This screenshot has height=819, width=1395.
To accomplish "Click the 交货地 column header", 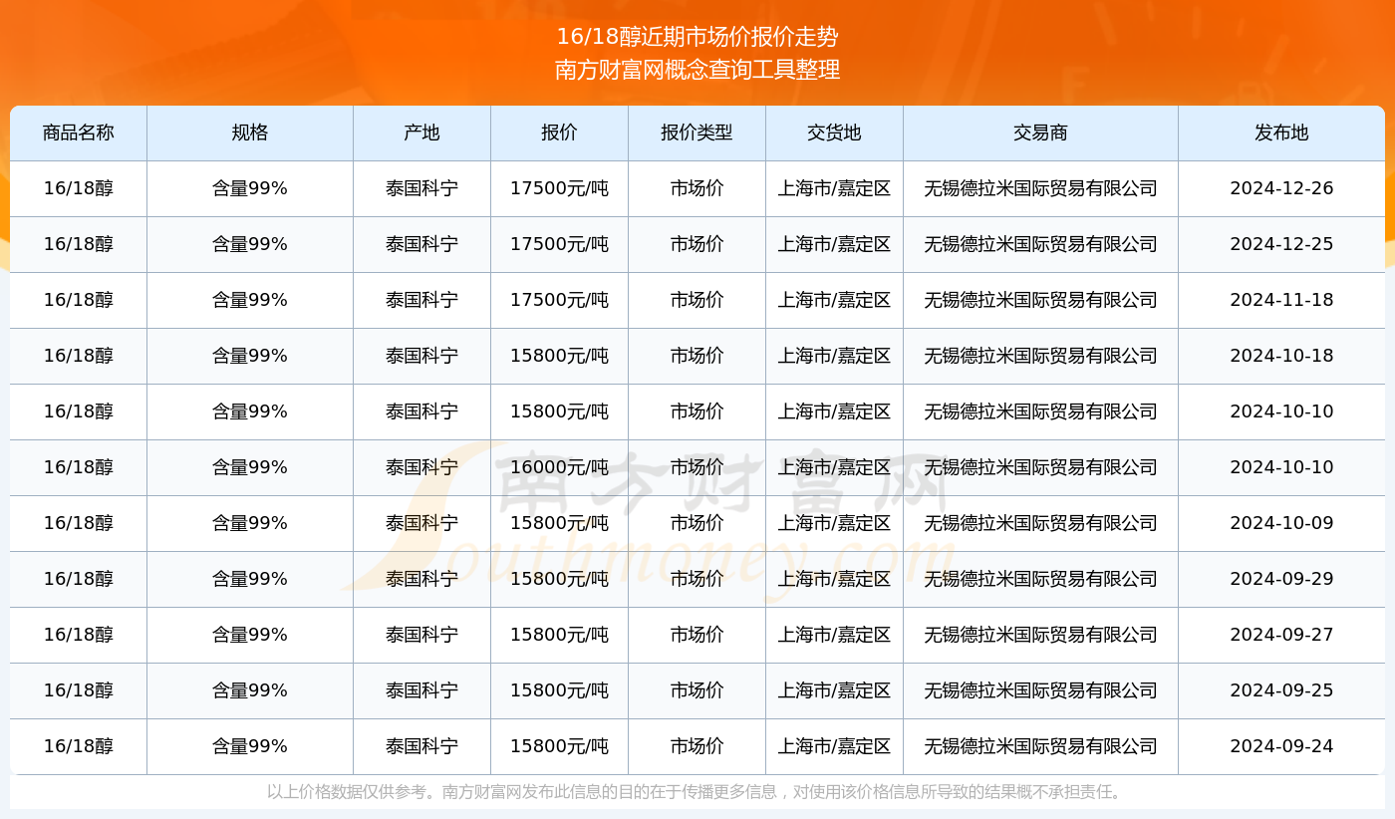I will click(834, 133).
